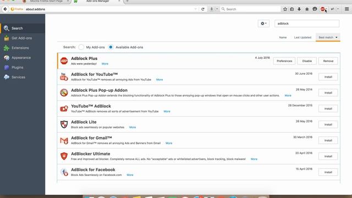This screenshot has height=198, width=352.
Task: Click the AdBlock for Facebook icon
Action: (64, 172)
